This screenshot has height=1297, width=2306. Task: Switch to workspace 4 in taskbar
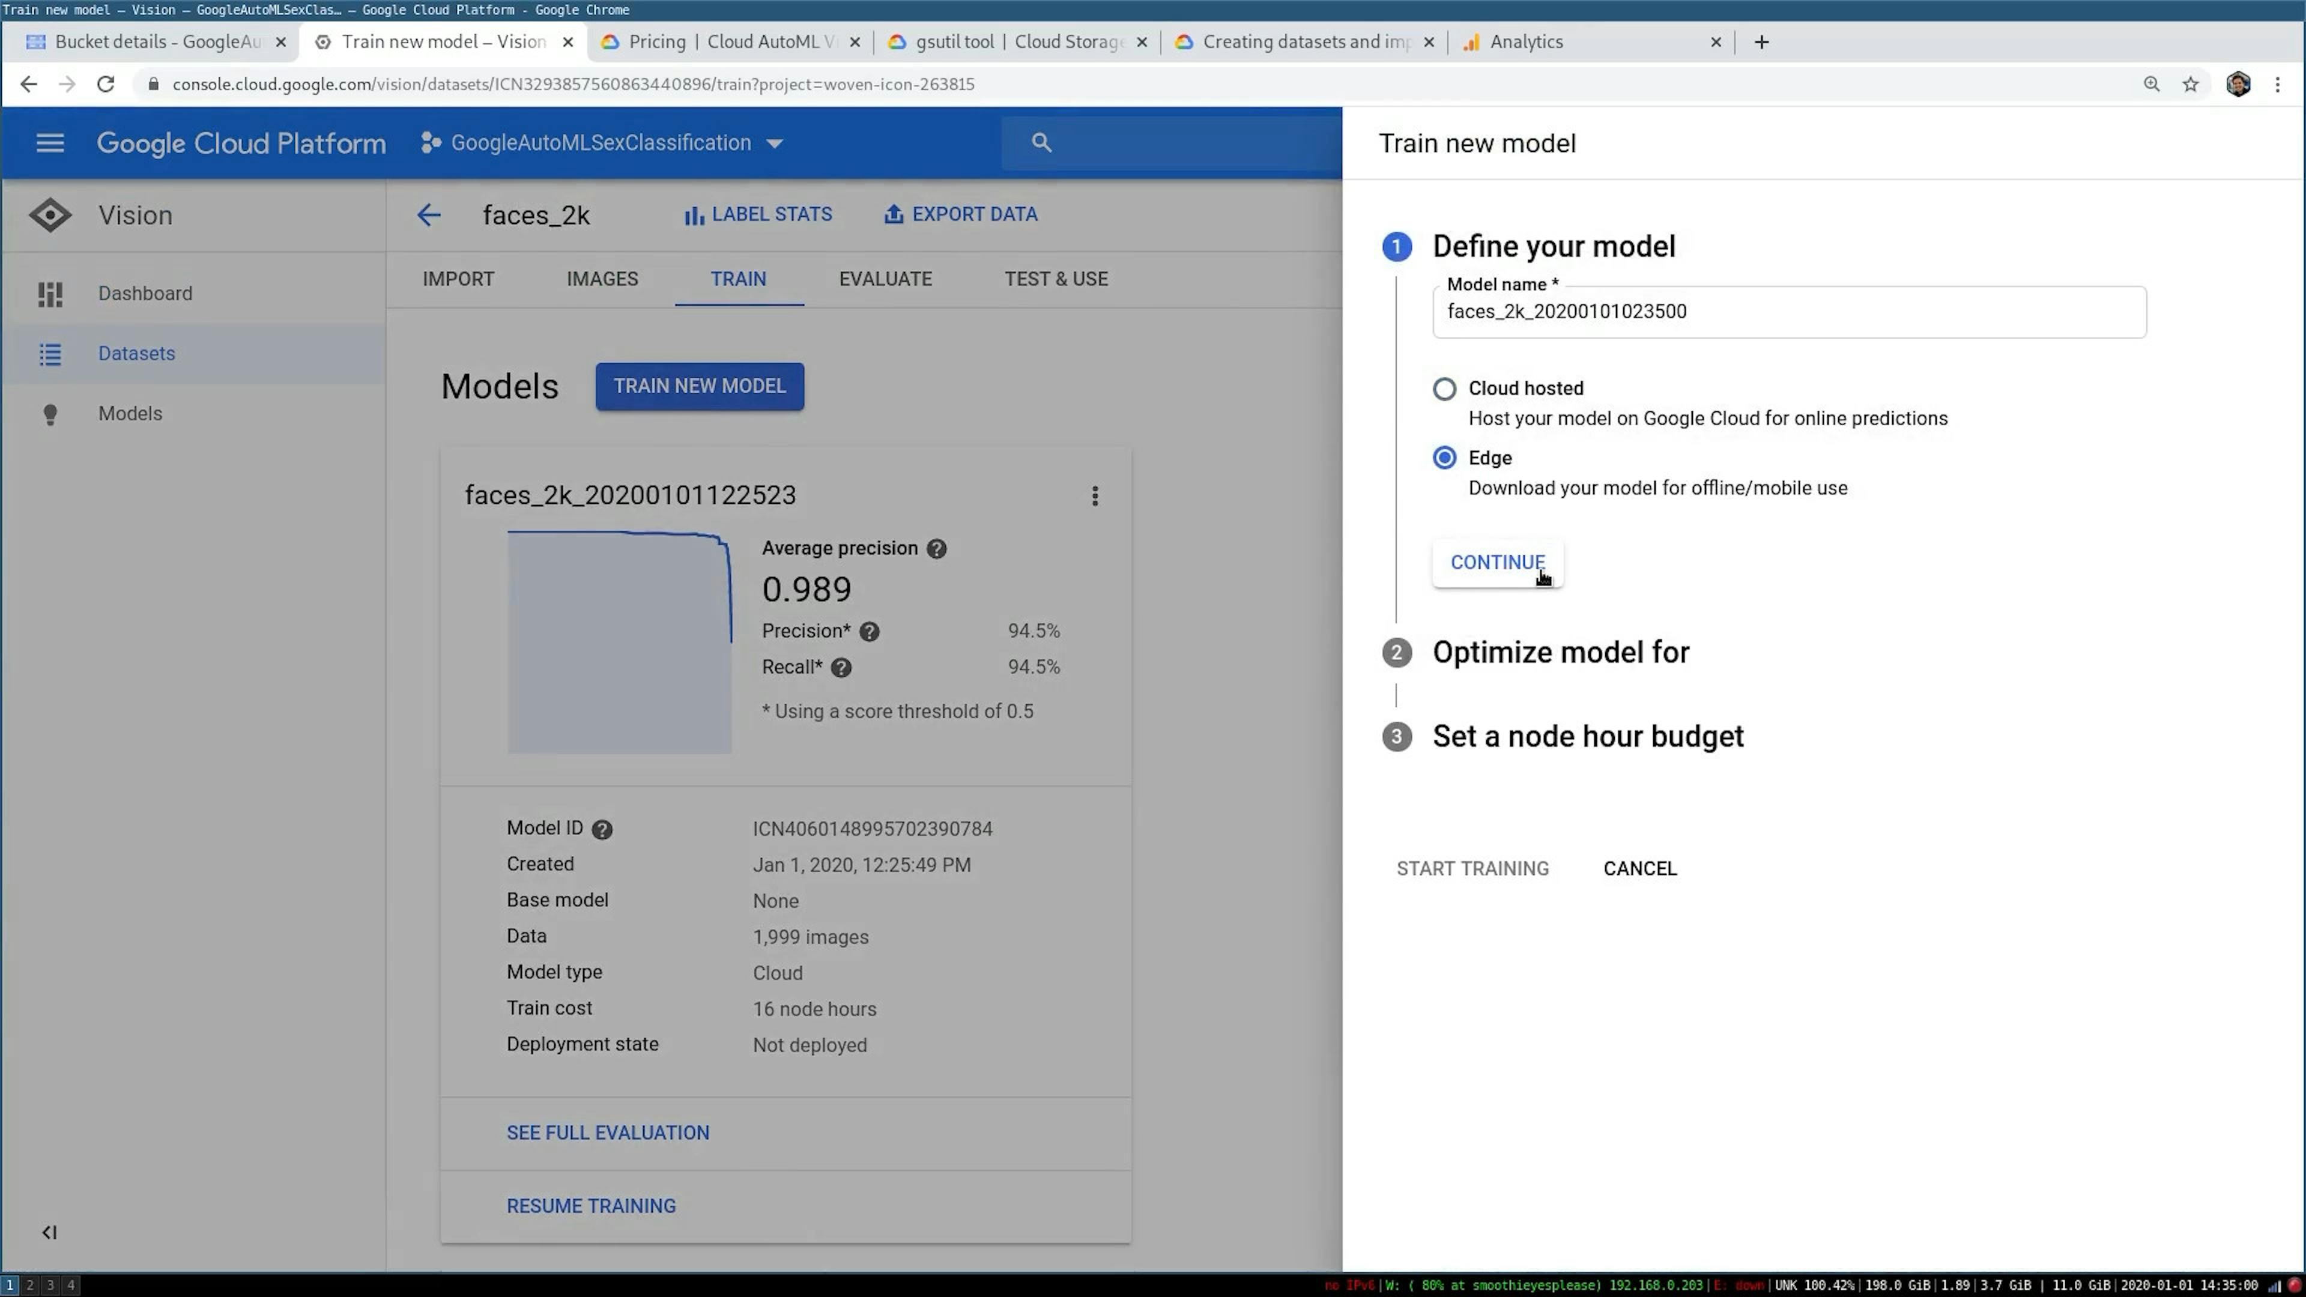[71, 1286]
